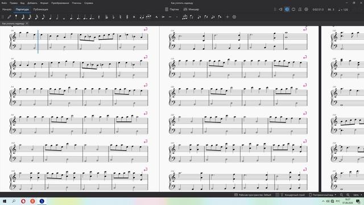Open Windows Start menu
364x205 pixels.
tap(5, 201)
